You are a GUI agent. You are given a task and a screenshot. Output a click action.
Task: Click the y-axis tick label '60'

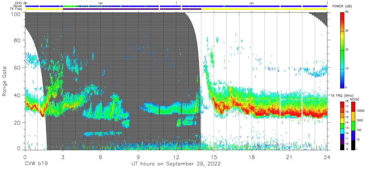click(x=17, y=67)
